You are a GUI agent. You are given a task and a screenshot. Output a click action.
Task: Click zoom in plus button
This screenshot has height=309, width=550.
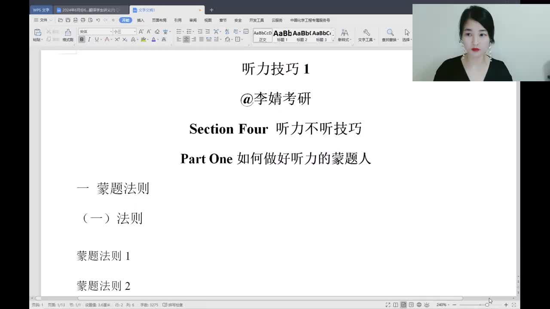[506, 305]
